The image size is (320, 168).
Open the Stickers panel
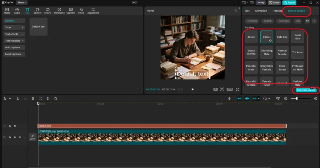pyautogui.click(x=37, y=11)
